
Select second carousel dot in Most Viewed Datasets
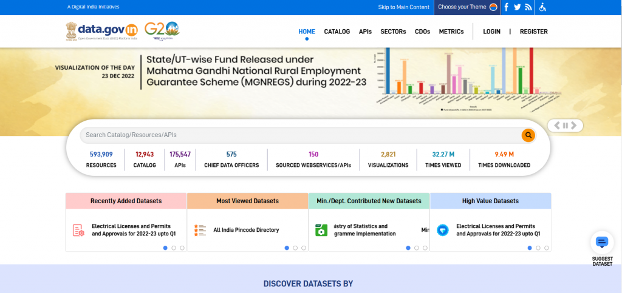point(295,248)
